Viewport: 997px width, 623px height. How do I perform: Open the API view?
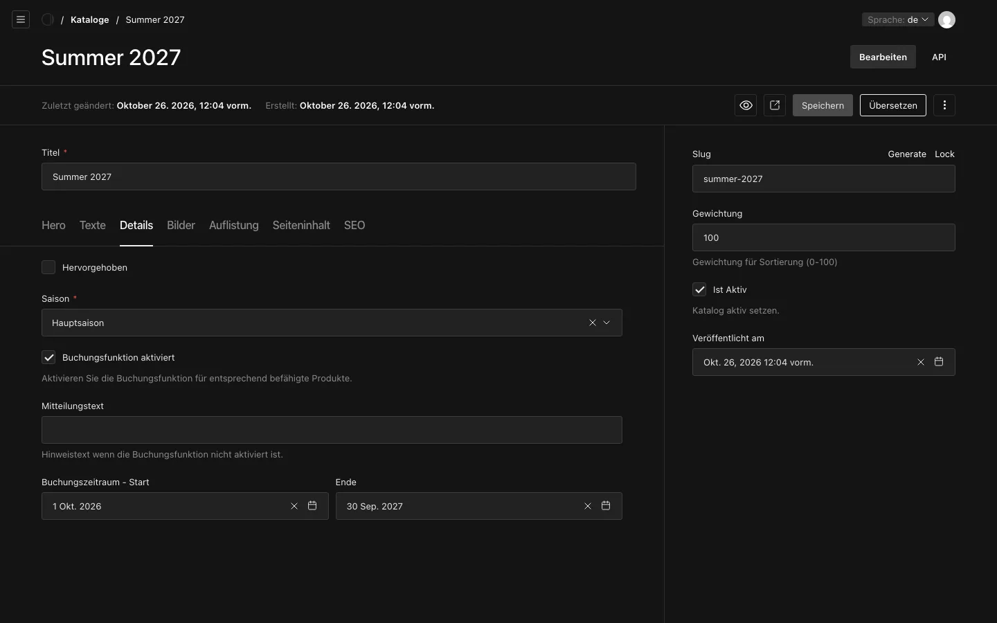(x=939, y=57)
